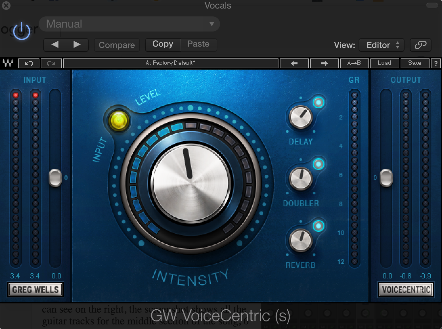The width and height of the screenshot is (442, 329).
Task: Reset the right input red clip LED
Action: [35, 95]
